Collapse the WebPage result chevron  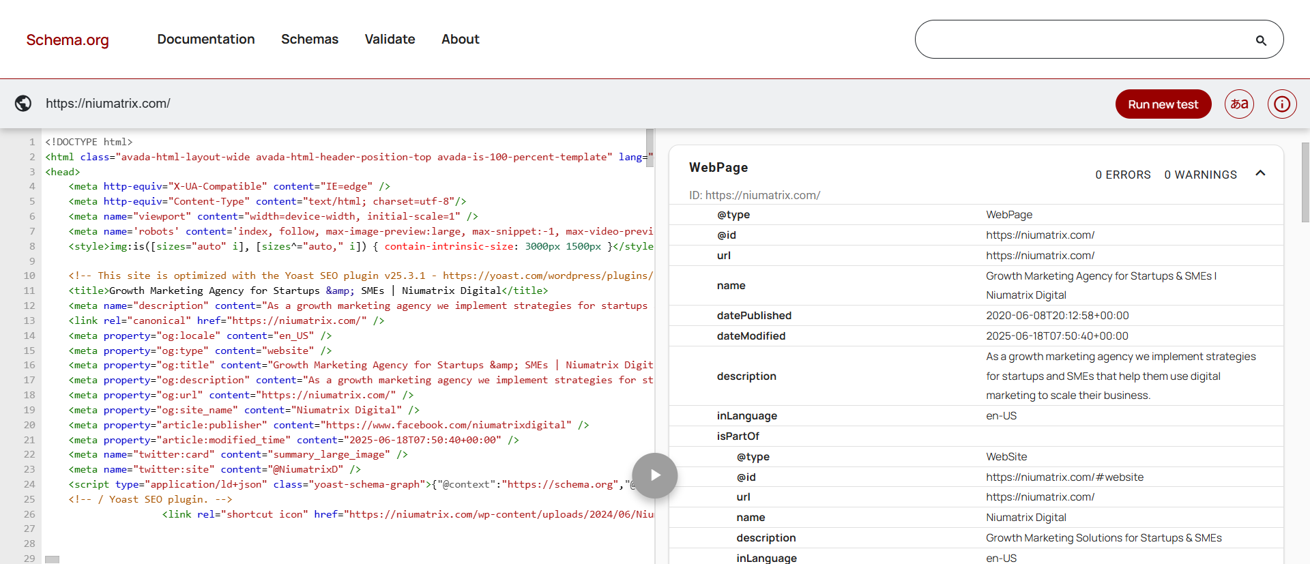click(x=1260, y=173)
